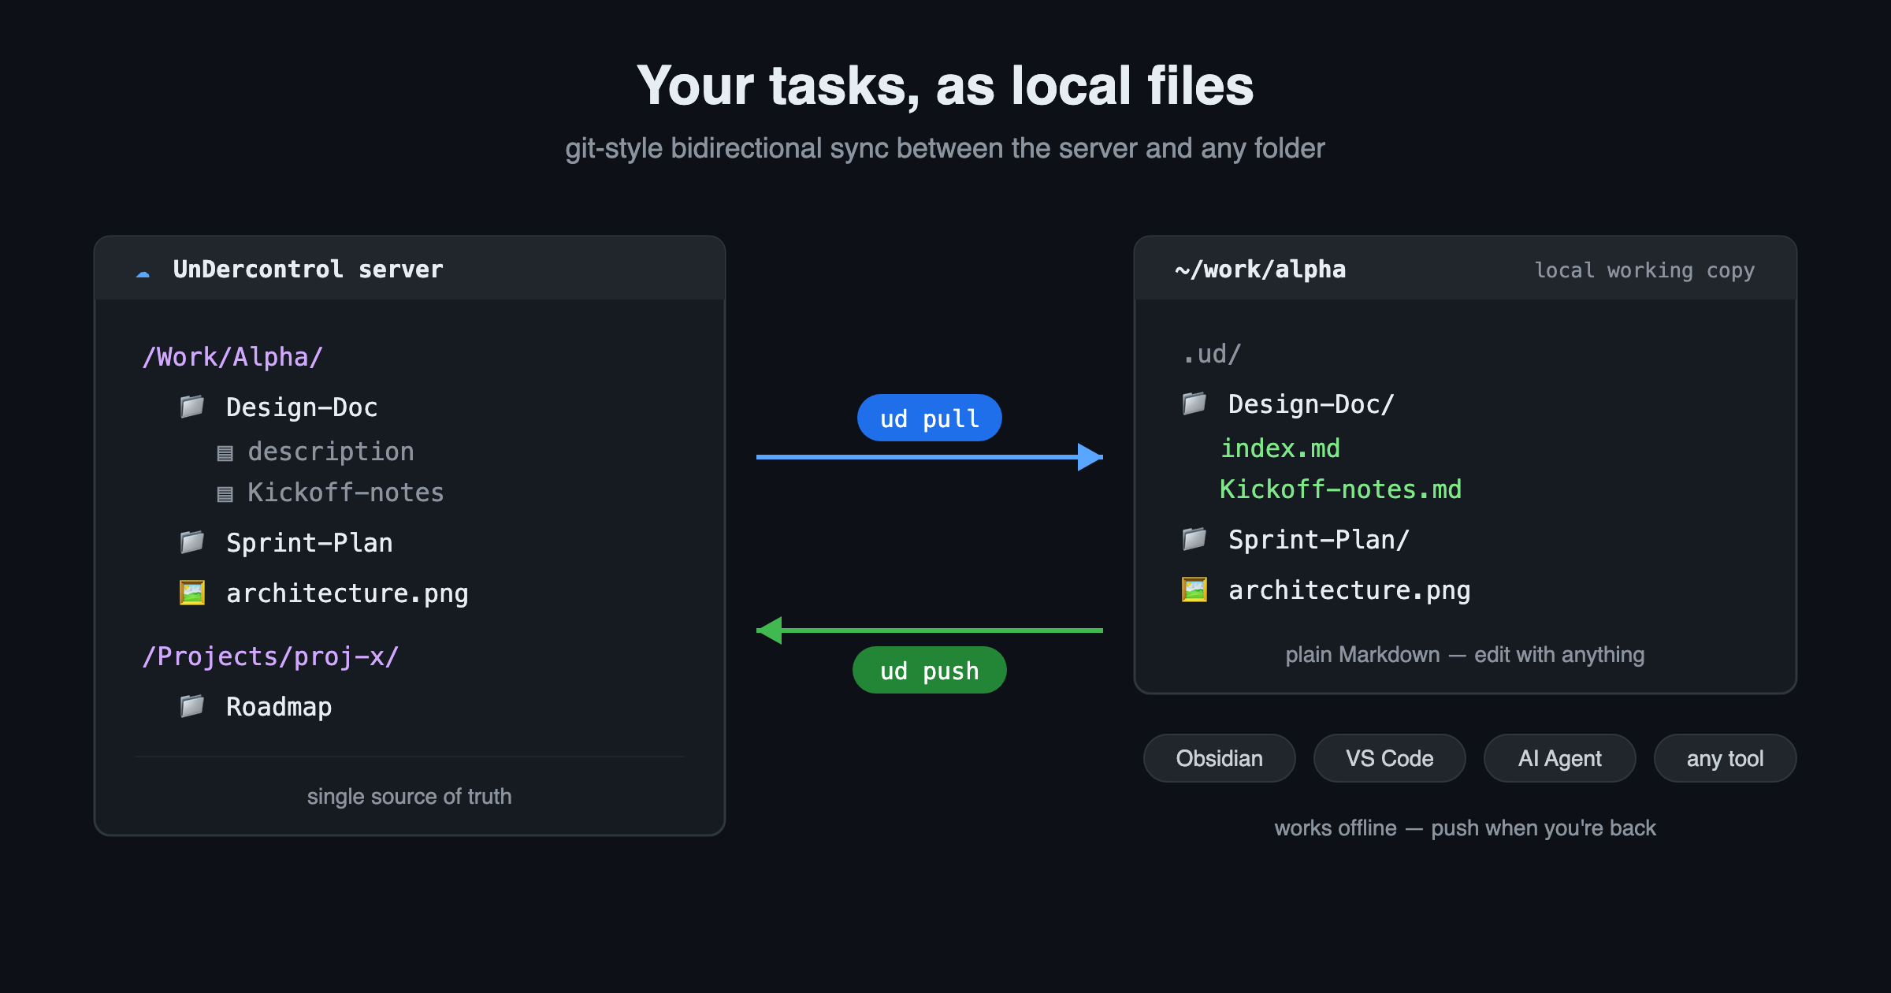Select Design-Doc/ in the local copy
Screen dimensions: 1891x993
coord(1311,404)
